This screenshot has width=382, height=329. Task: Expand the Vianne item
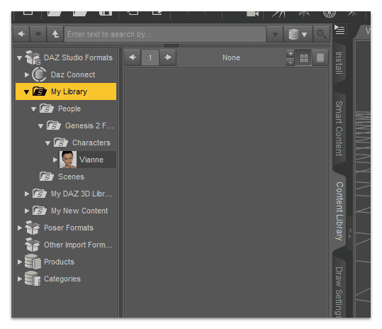click(55, 160)
